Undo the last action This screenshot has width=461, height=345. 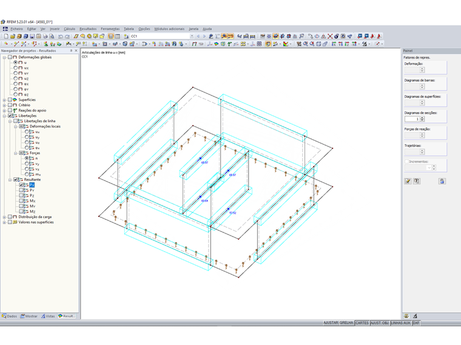click(x=60, y=36)
